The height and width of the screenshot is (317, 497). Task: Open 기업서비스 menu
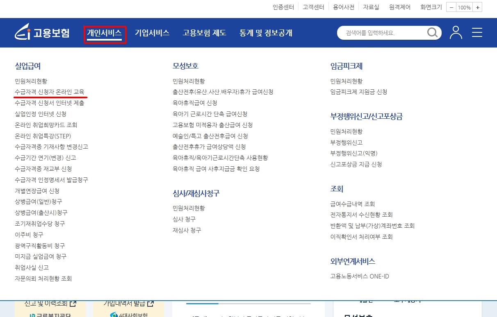click(152, 33)
